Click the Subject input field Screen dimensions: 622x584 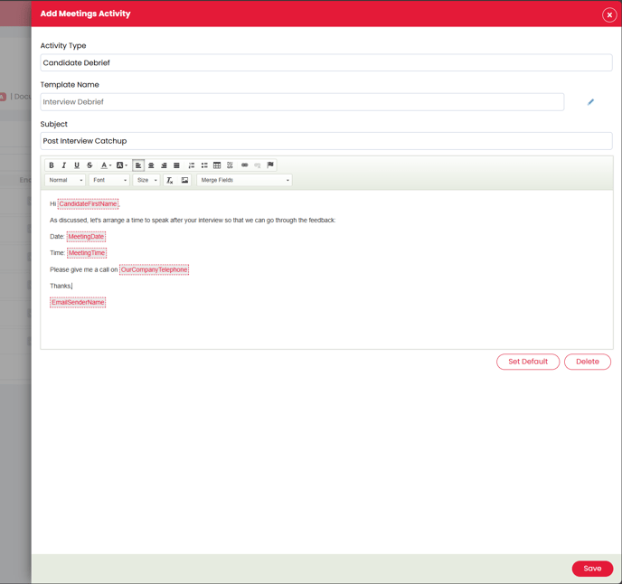pos(325,141)
